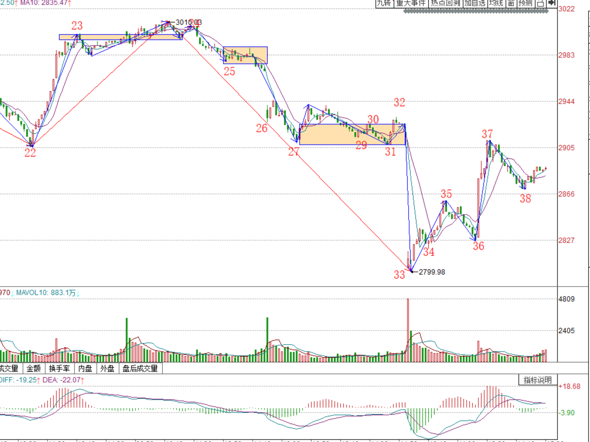Click the lock-shaped icon in top toolbar

(540, 3)
